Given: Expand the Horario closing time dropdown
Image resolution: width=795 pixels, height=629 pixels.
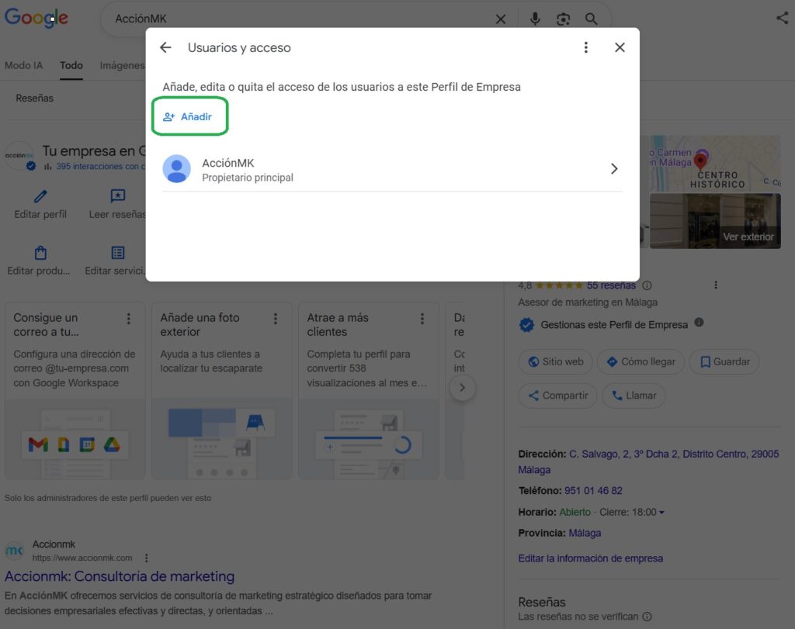Looking at the screenshot, I should 661,513.
